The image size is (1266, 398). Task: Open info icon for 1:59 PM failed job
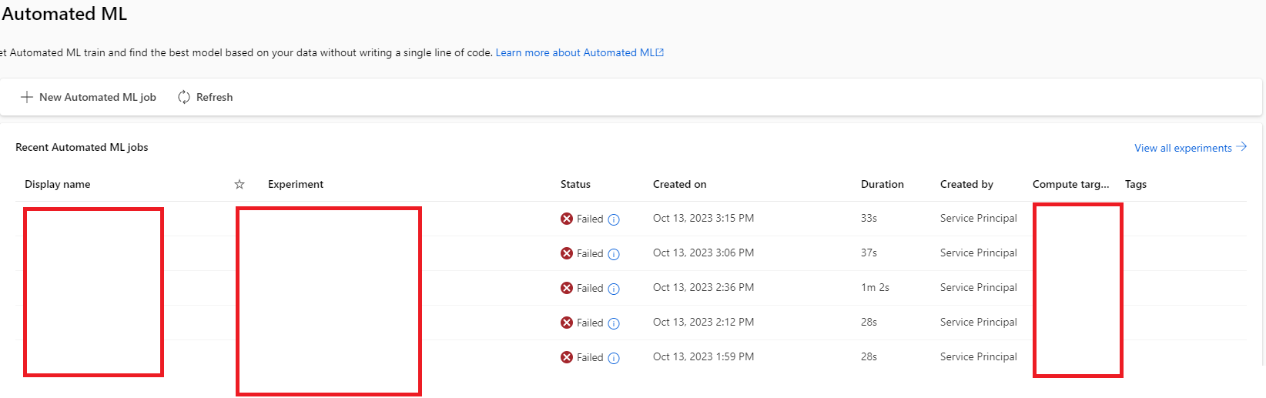pos(614,358)
